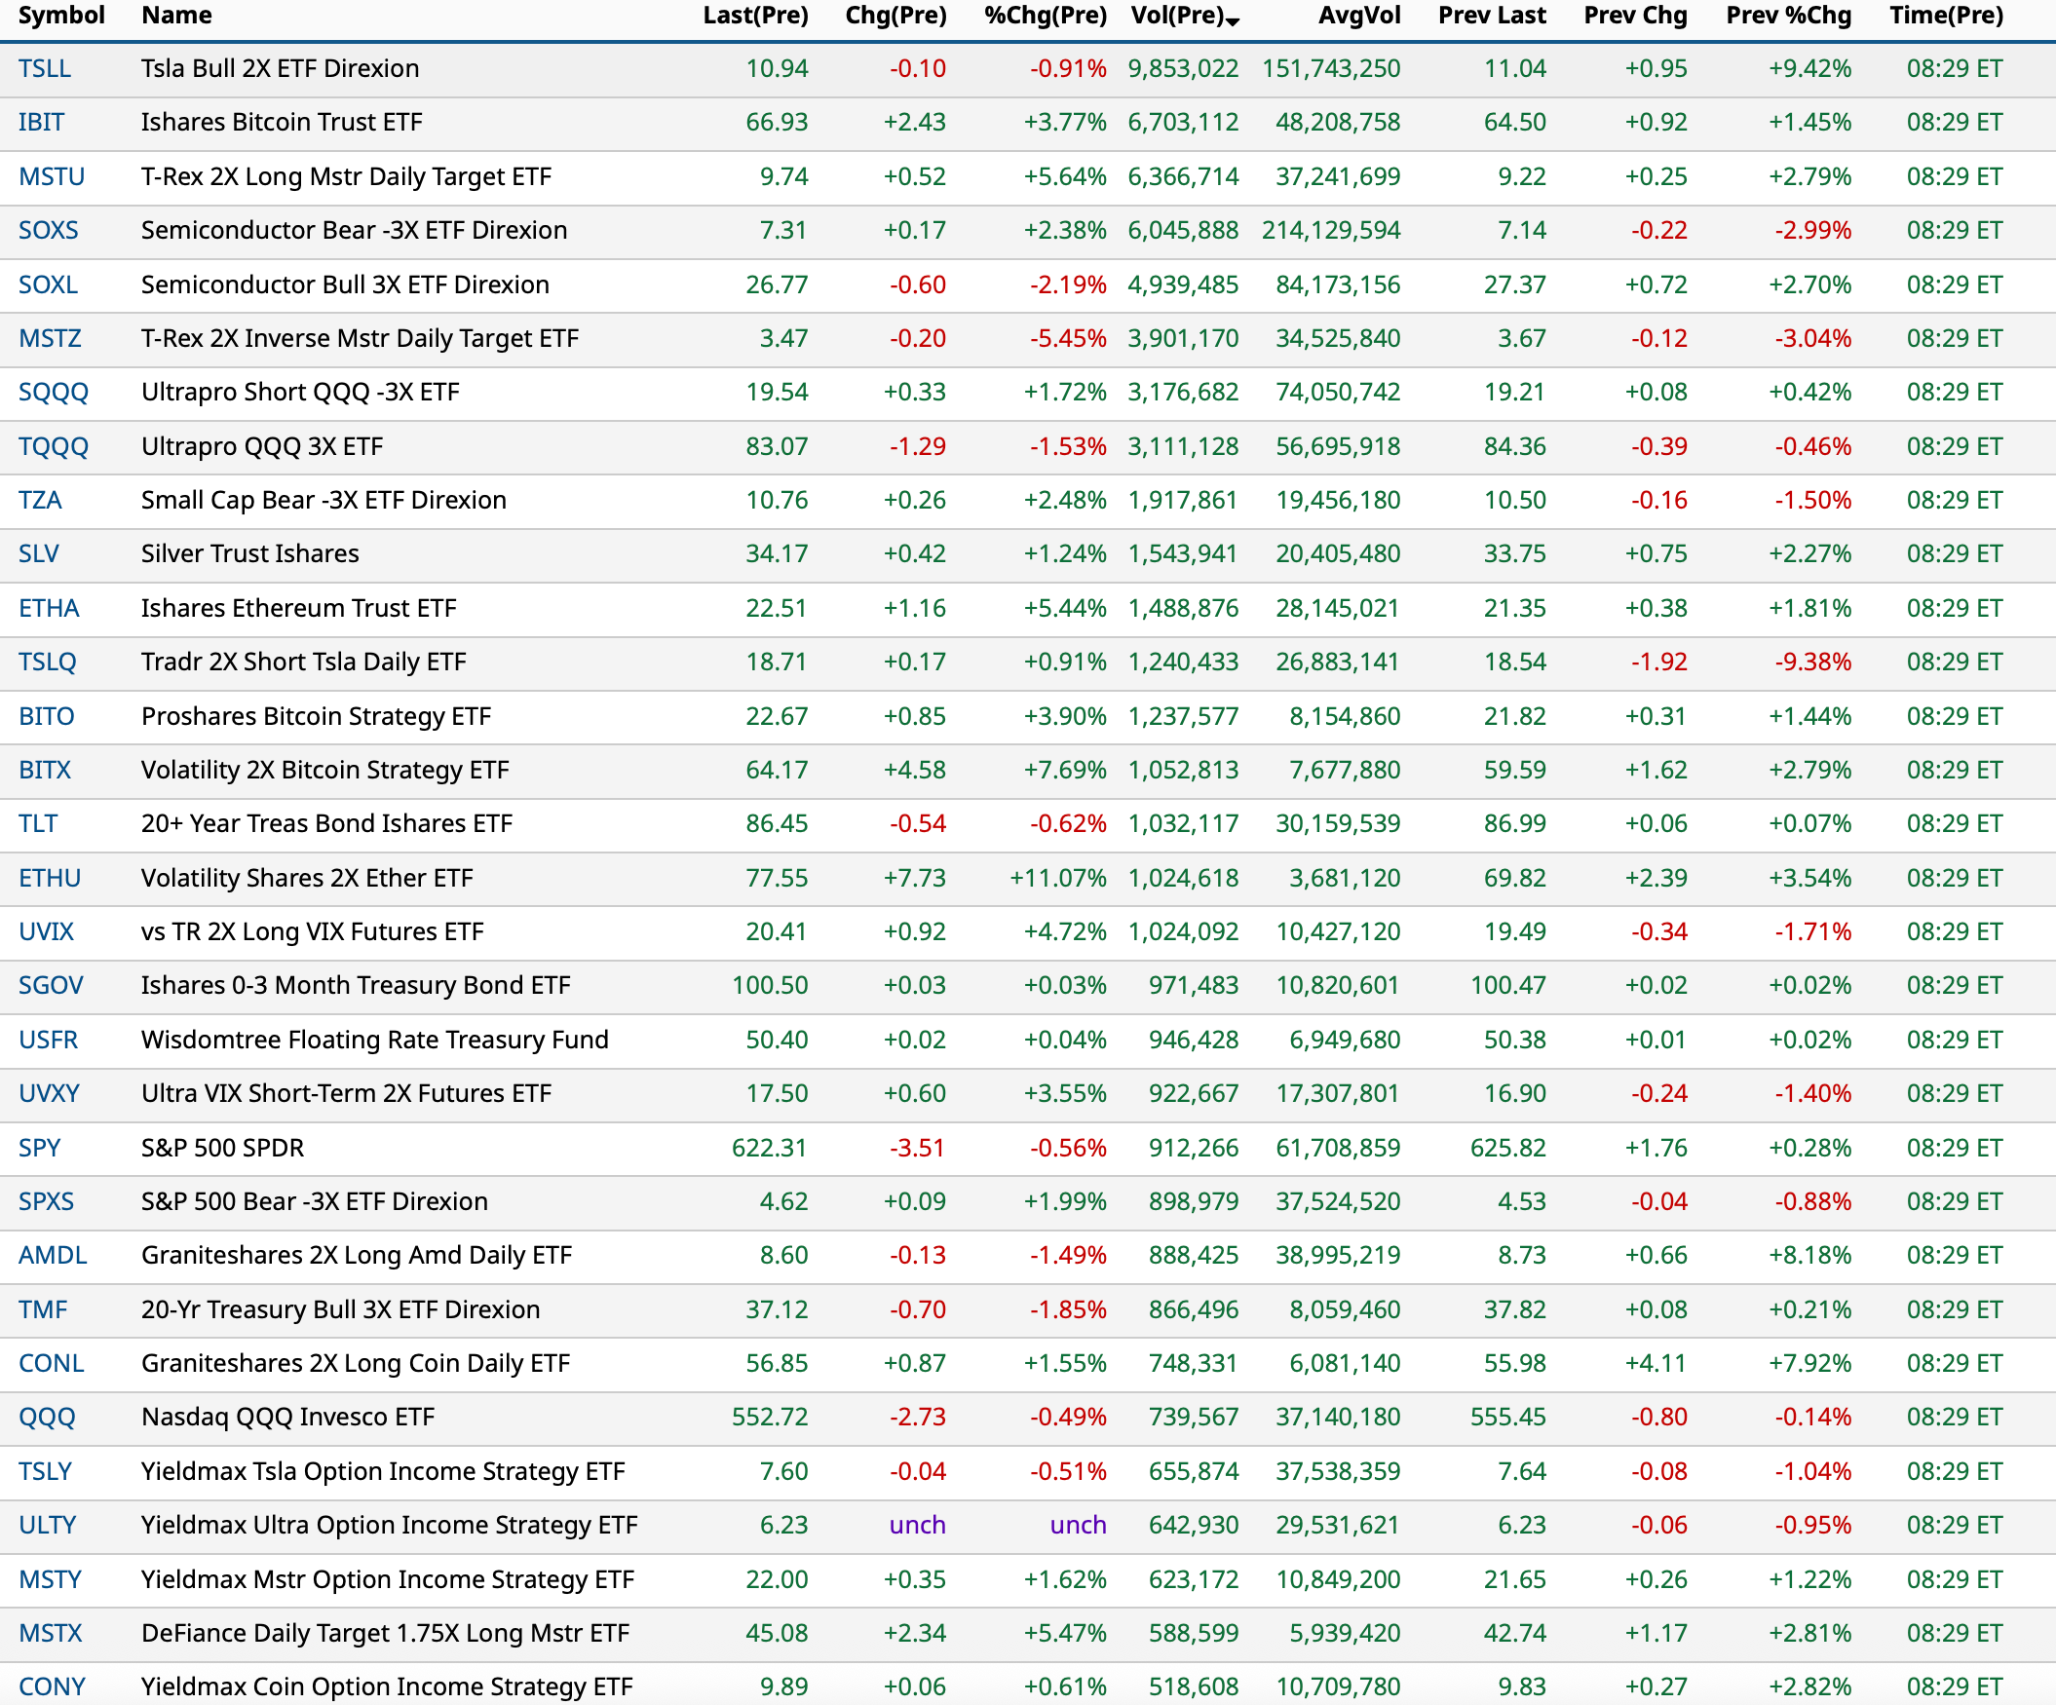Sort by %Chg(Pre) column header
The image size is (2056, 1705).
point(1045,16)
